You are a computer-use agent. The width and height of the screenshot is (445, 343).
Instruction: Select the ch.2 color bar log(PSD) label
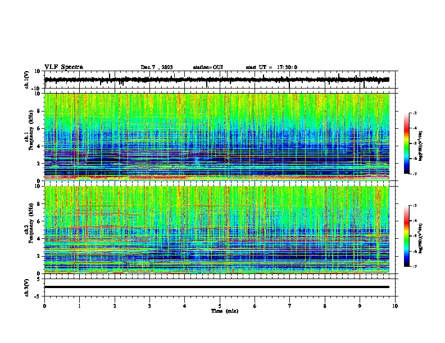tap(421, 238)
